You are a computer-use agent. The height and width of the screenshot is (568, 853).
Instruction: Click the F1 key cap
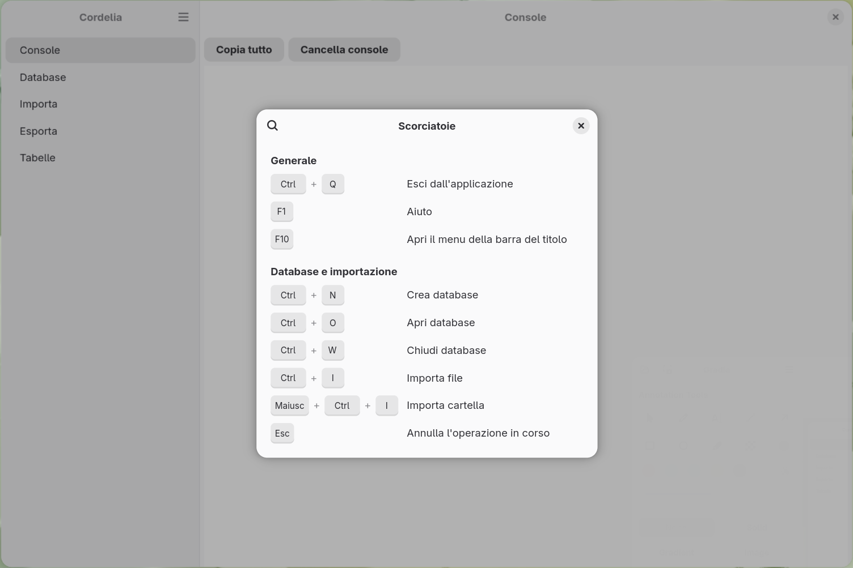282,211
